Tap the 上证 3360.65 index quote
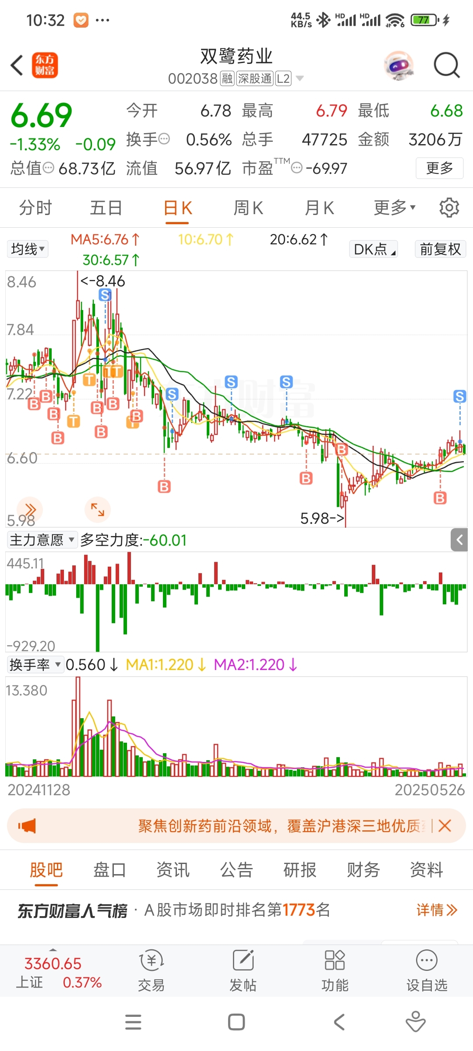The height and width of the screenshot is (1051, 473). [53, 963]
